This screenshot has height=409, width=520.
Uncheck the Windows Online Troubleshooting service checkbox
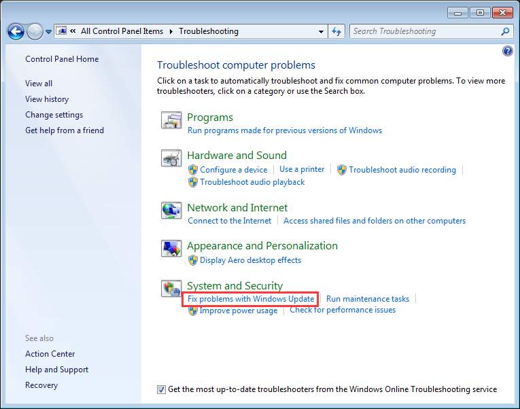pos(161,390)
